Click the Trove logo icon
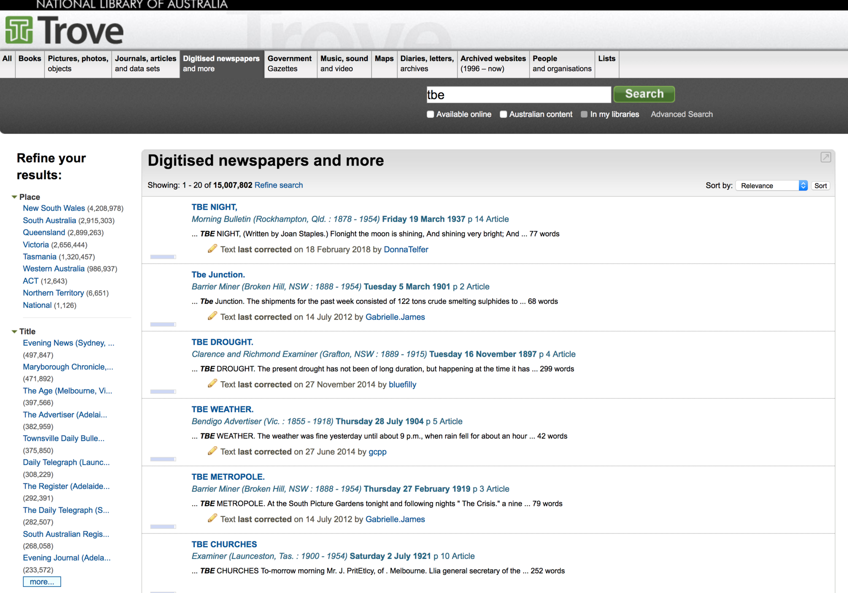 pos(19,30)
